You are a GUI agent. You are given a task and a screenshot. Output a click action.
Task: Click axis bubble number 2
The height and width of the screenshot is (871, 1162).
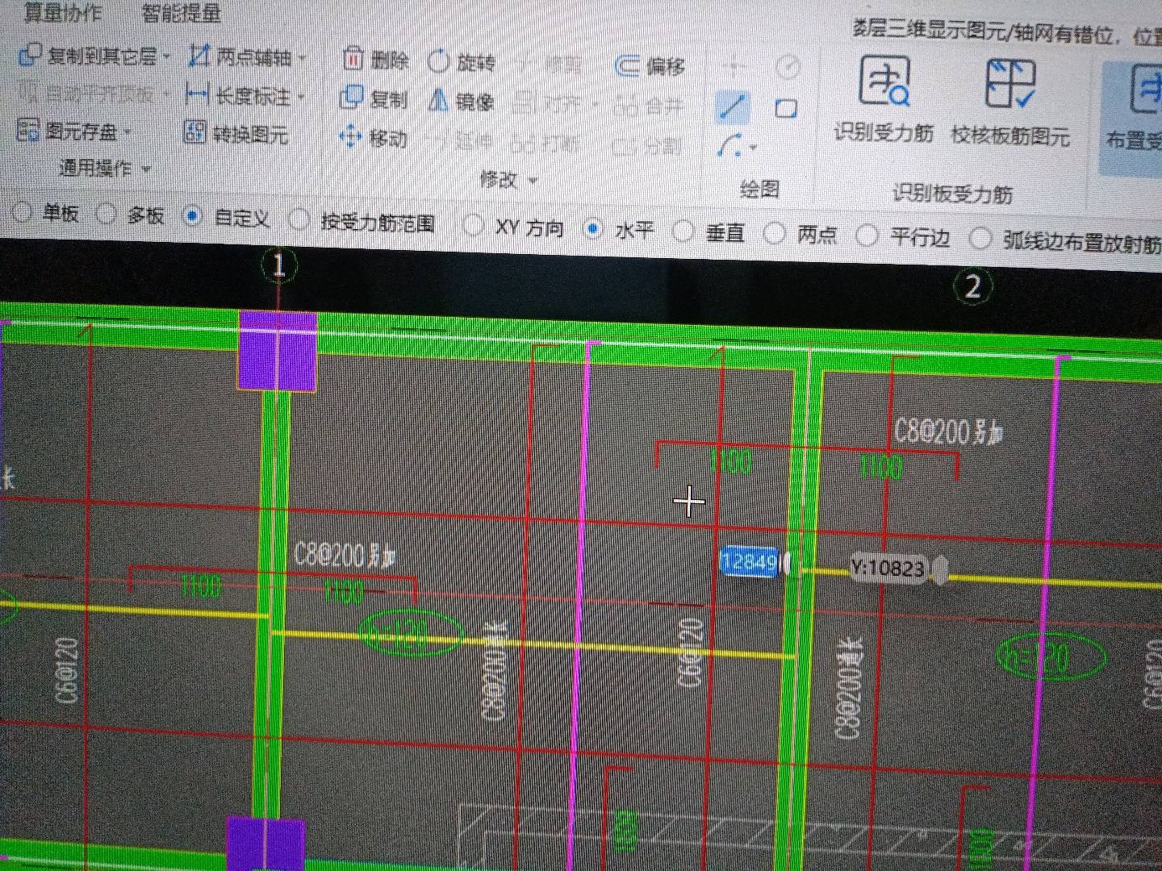(972, 286)
